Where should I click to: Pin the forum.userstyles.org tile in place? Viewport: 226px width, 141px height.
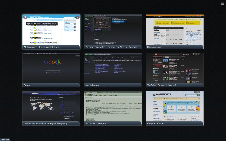(x=25, y=17)
